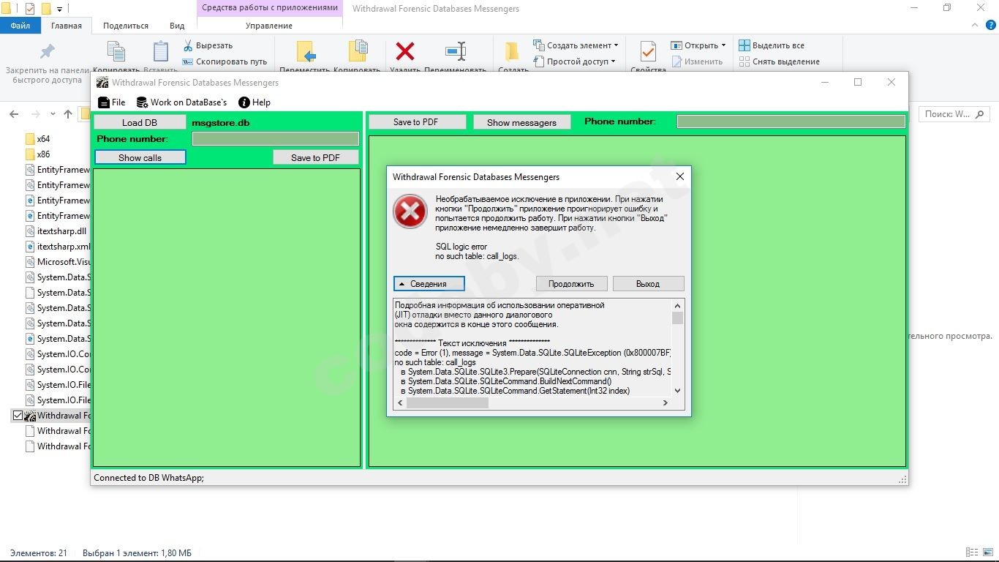999x562 pixels.
Task: Click the Переименовать icon in Explorer ribbon
Action: pyautogui.click(x=456, y=51)
